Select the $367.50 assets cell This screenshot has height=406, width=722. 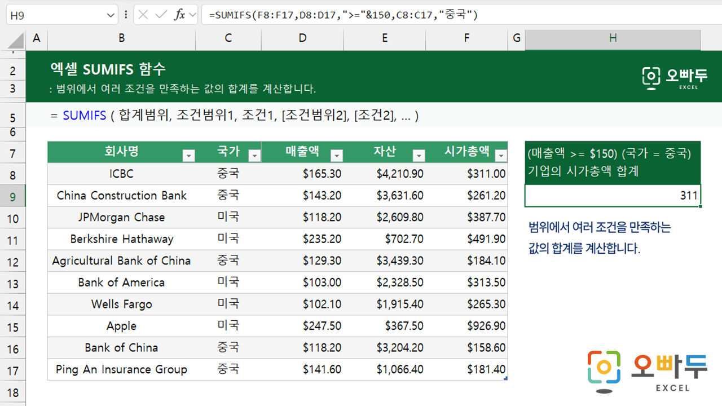[x=385, y=326]
